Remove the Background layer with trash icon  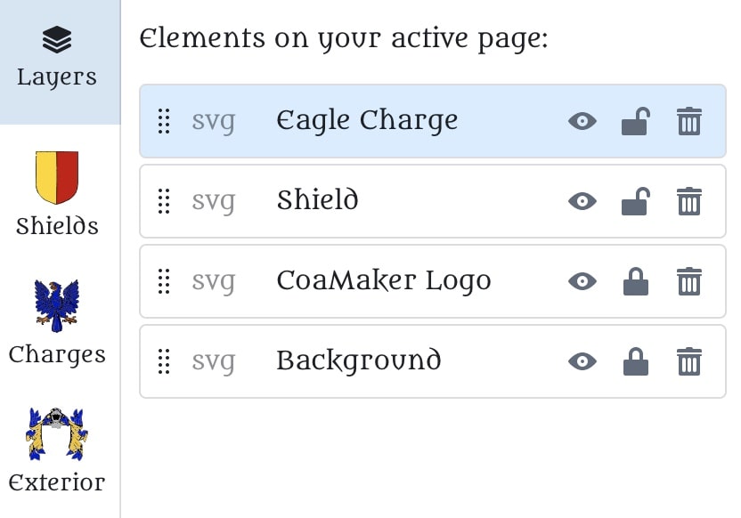click(x=689, y=361)
